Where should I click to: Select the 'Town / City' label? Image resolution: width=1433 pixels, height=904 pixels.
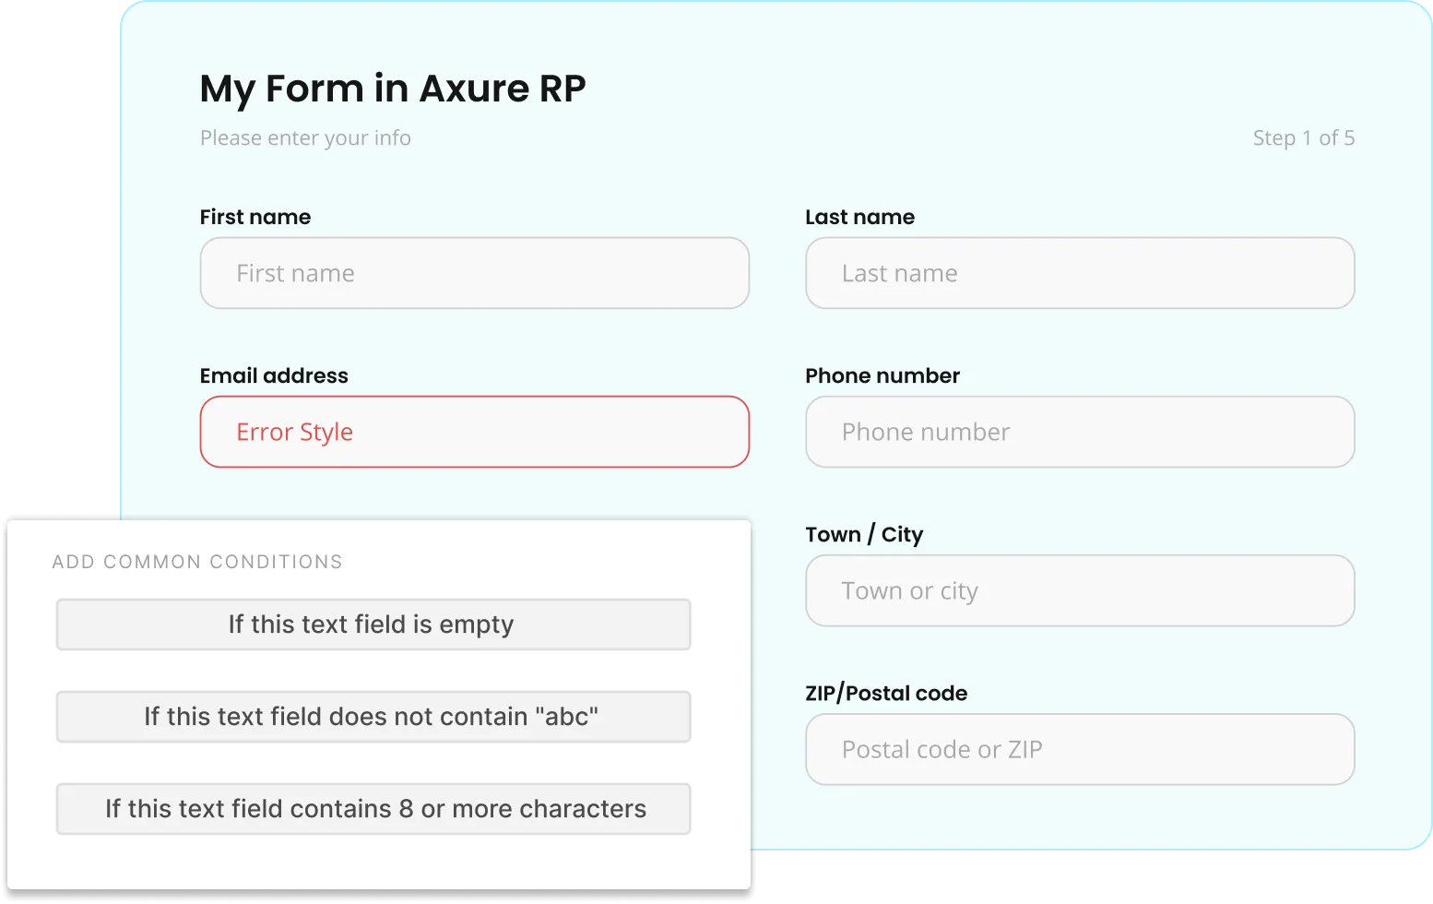pos(864,534)
